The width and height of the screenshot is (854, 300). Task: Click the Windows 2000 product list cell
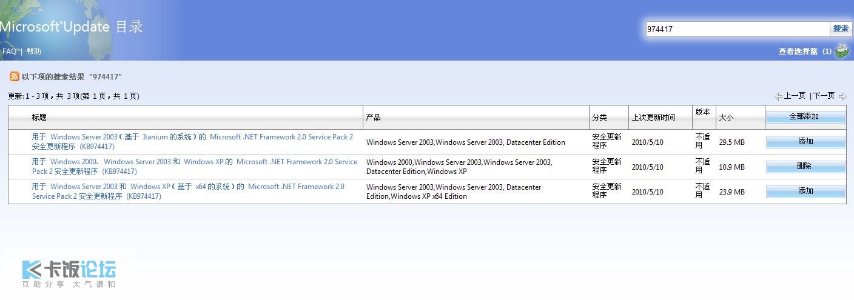[459, 167]
